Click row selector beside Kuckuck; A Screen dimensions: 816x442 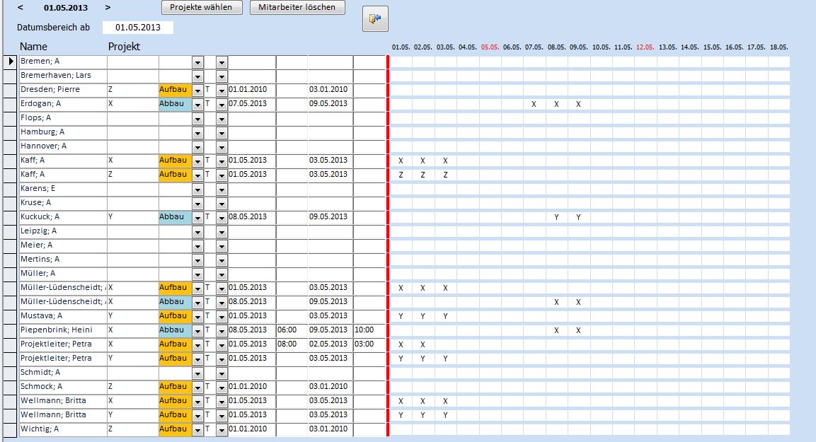[x=11, y=217]
